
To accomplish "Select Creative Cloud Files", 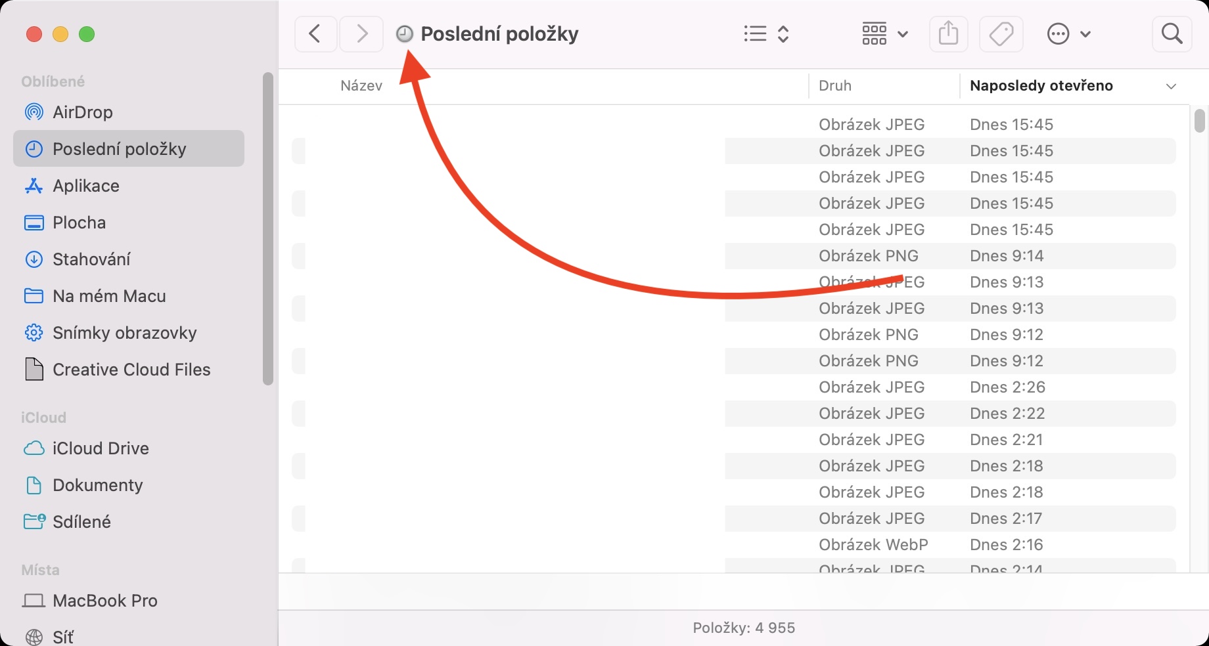I will pyautogui.click(x=131, y=370).
